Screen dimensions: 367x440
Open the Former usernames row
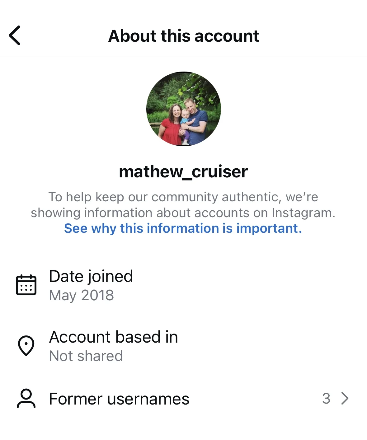click(x=183, y=398)
